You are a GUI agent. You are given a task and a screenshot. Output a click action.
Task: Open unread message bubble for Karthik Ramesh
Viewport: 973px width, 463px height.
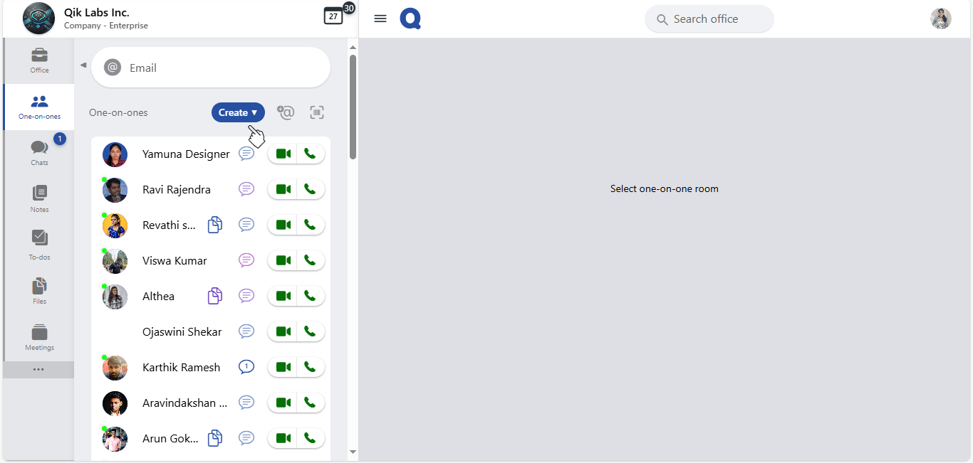(246, 367)
